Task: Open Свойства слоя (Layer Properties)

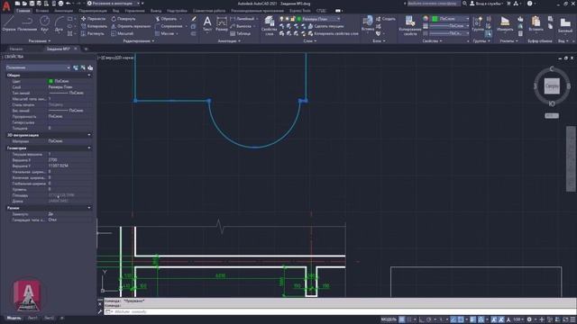Action: click(x=269, y=26)
